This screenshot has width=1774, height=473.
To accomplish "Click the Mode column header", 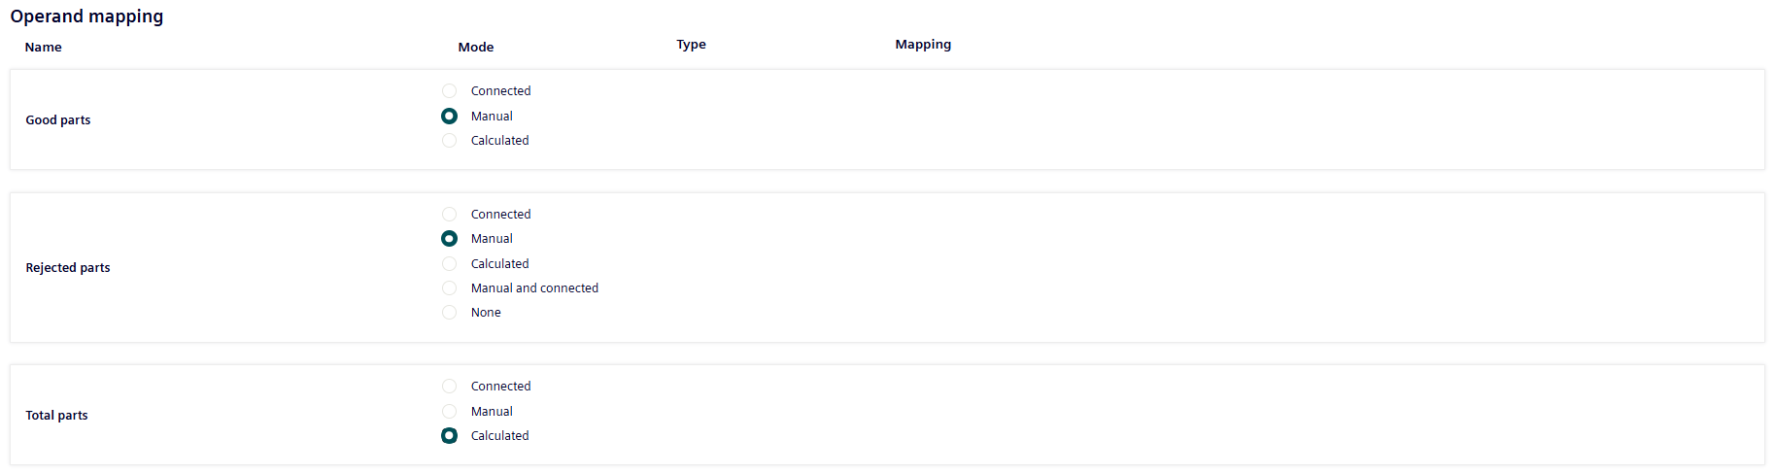I will coord(476,48).
